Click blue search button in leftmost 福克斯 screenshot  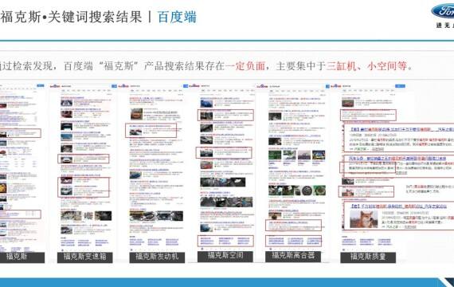tap(41, 86)
